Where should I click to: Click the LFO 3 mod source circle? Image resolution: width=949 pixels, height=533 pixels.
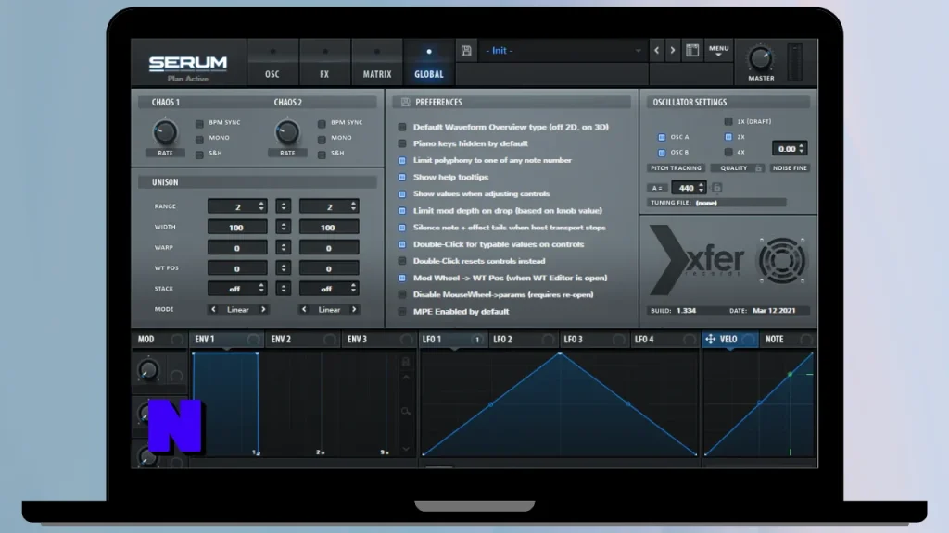(x=618, y=340)
